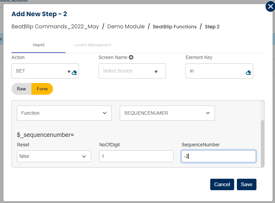The height and width of the screenshot is (203, 275).
Task: Click BeatBlip Functions in the breadcrumb
Action: click(x=175, y=27)
